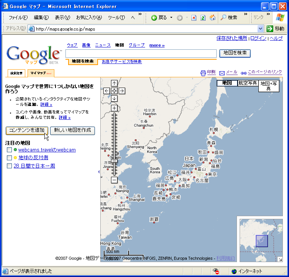Click the green Go arrow 移動

pyautogui.click(x=270, y=29)
